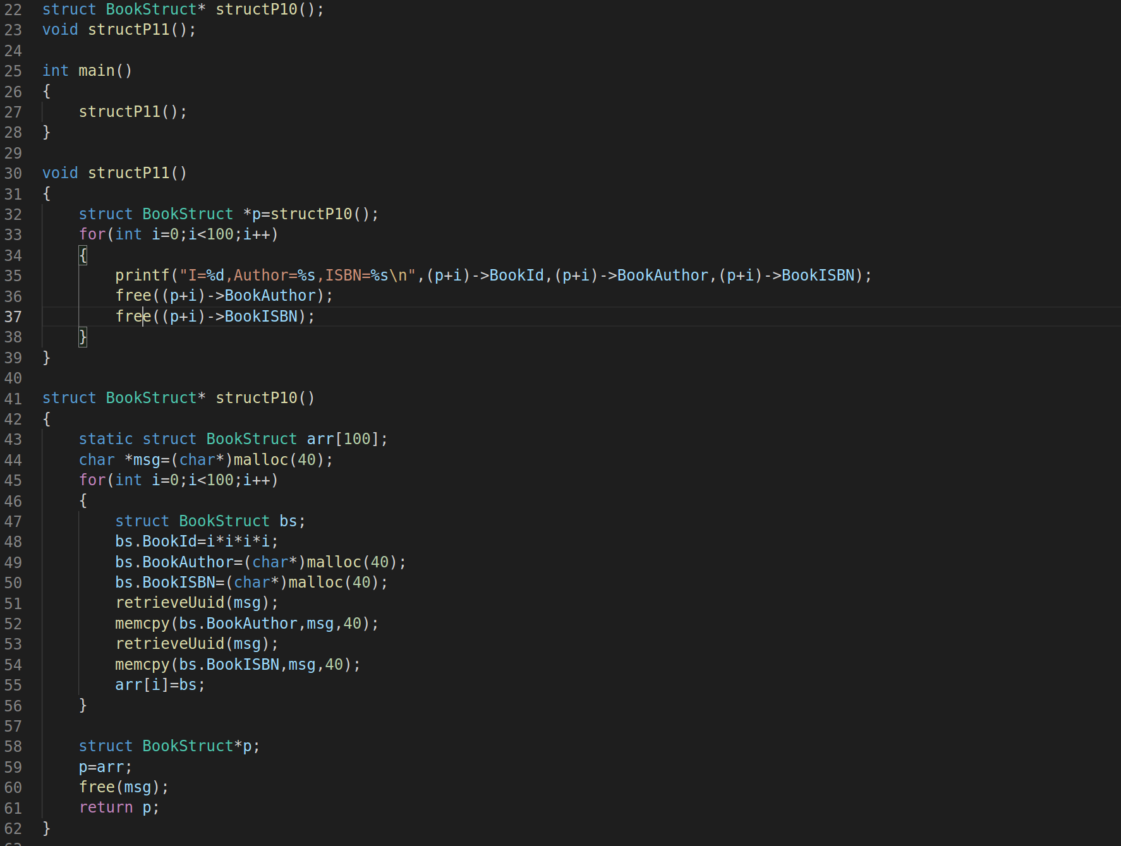Screen dimensions: 1121x846
Task: Click '->BookISBN' argument in printf
Action: 809,275
